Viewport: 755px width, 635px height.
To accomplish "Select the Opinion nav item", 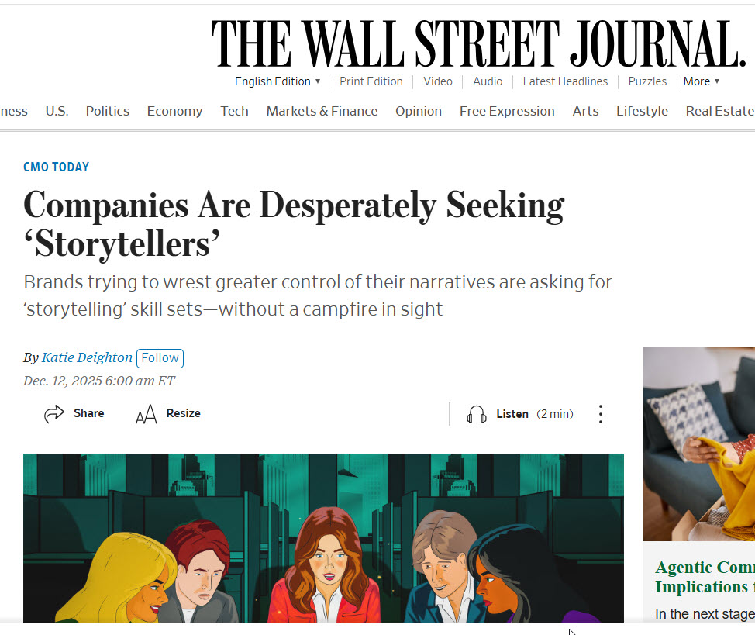I will click(418, 111).
